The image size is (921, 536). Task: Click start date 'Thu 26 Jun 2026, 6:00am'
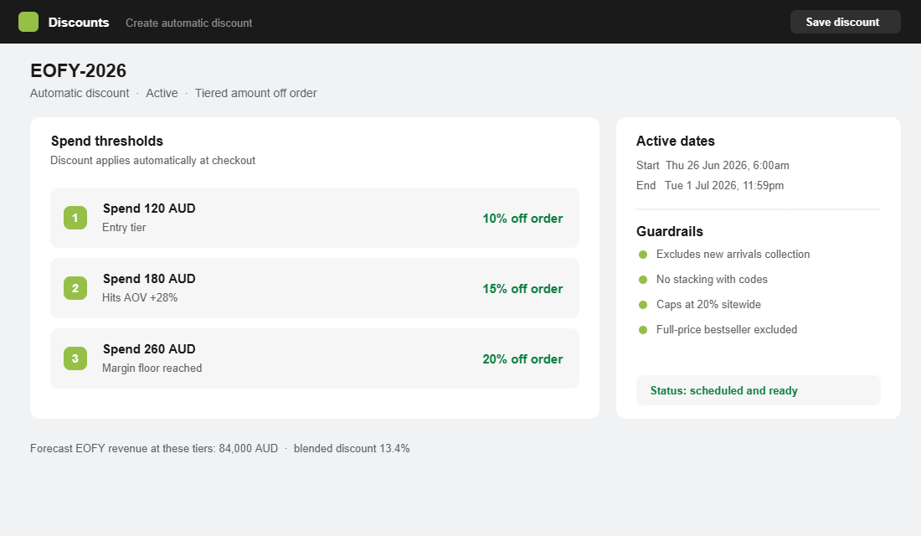coord(727,165)
